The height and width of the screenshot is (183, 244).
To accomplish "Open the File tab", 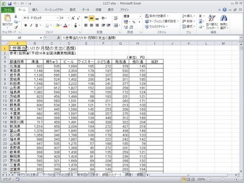I will tap(8, 10).
